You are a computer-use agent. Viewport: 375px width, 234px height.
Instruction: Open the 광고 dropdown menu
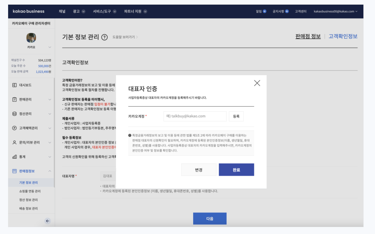[x=79, y=11]
